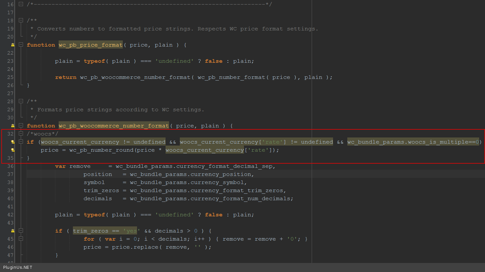Click currency_format_trim_zeros on line 39
The height and width of the screenshot is (272, 485).
[x=237, y=190]
